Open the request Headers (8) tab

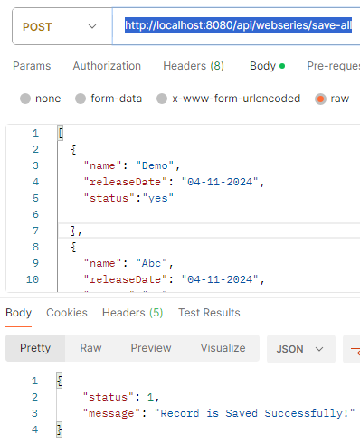point(194,66)
